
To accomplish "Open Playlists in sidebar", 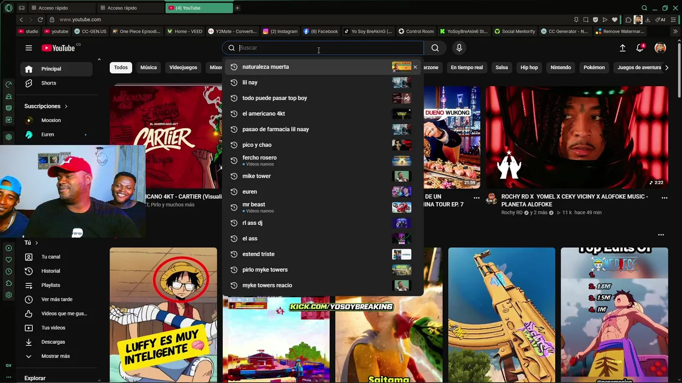I will point(57,285).
